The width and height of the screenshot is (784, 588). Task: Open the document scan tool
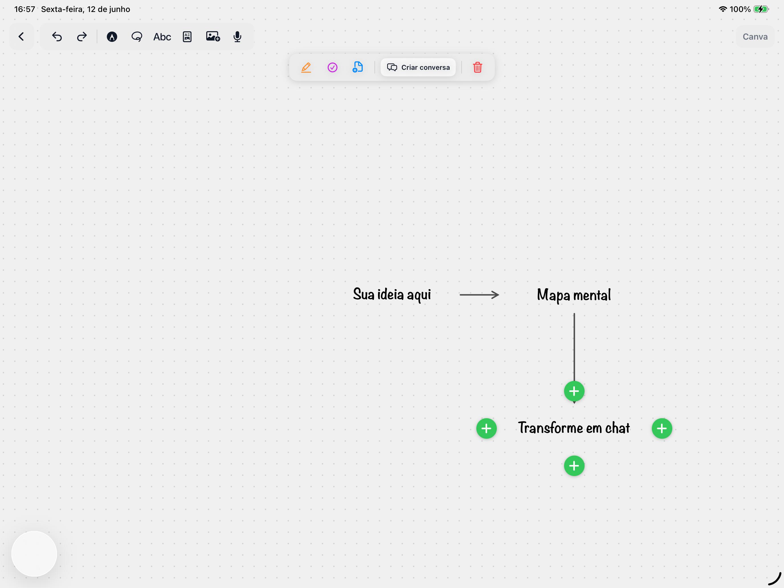[x=187, y=36]
